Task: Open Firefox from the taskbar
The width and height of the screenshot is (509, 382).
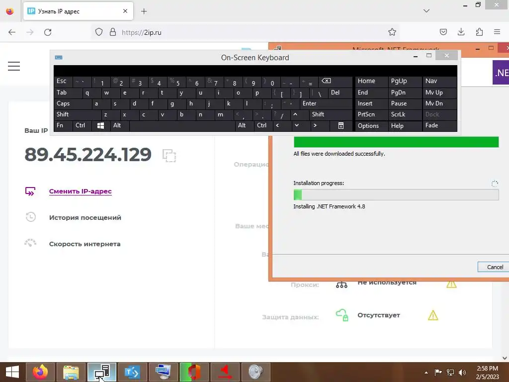Action: coord(40,372)
